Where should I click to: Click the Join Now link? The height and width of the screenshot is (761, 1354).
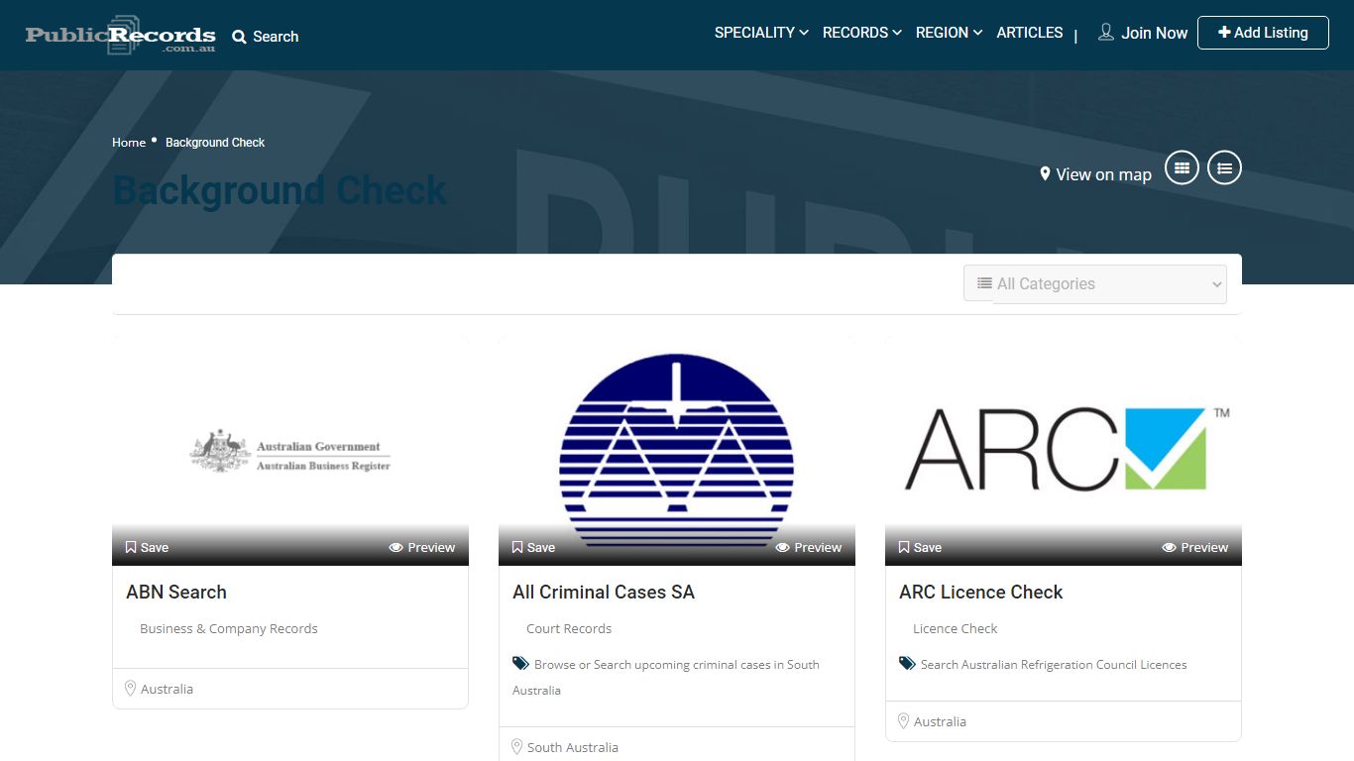[x=1154, y=33]
